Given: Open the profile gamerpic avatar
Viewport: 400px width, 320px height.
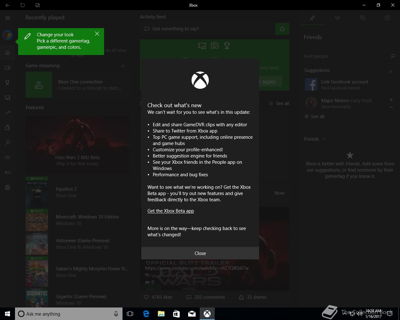Looking at the screenshot, I should pos(7,35).
